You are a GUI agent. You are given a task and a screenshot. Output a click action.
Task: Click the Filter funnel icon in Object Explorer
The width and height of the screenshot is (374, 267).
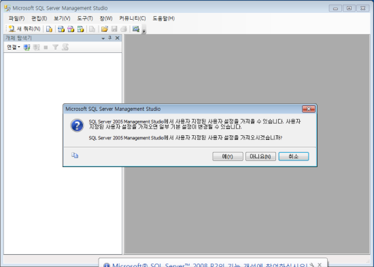click(x=55, y=47)
